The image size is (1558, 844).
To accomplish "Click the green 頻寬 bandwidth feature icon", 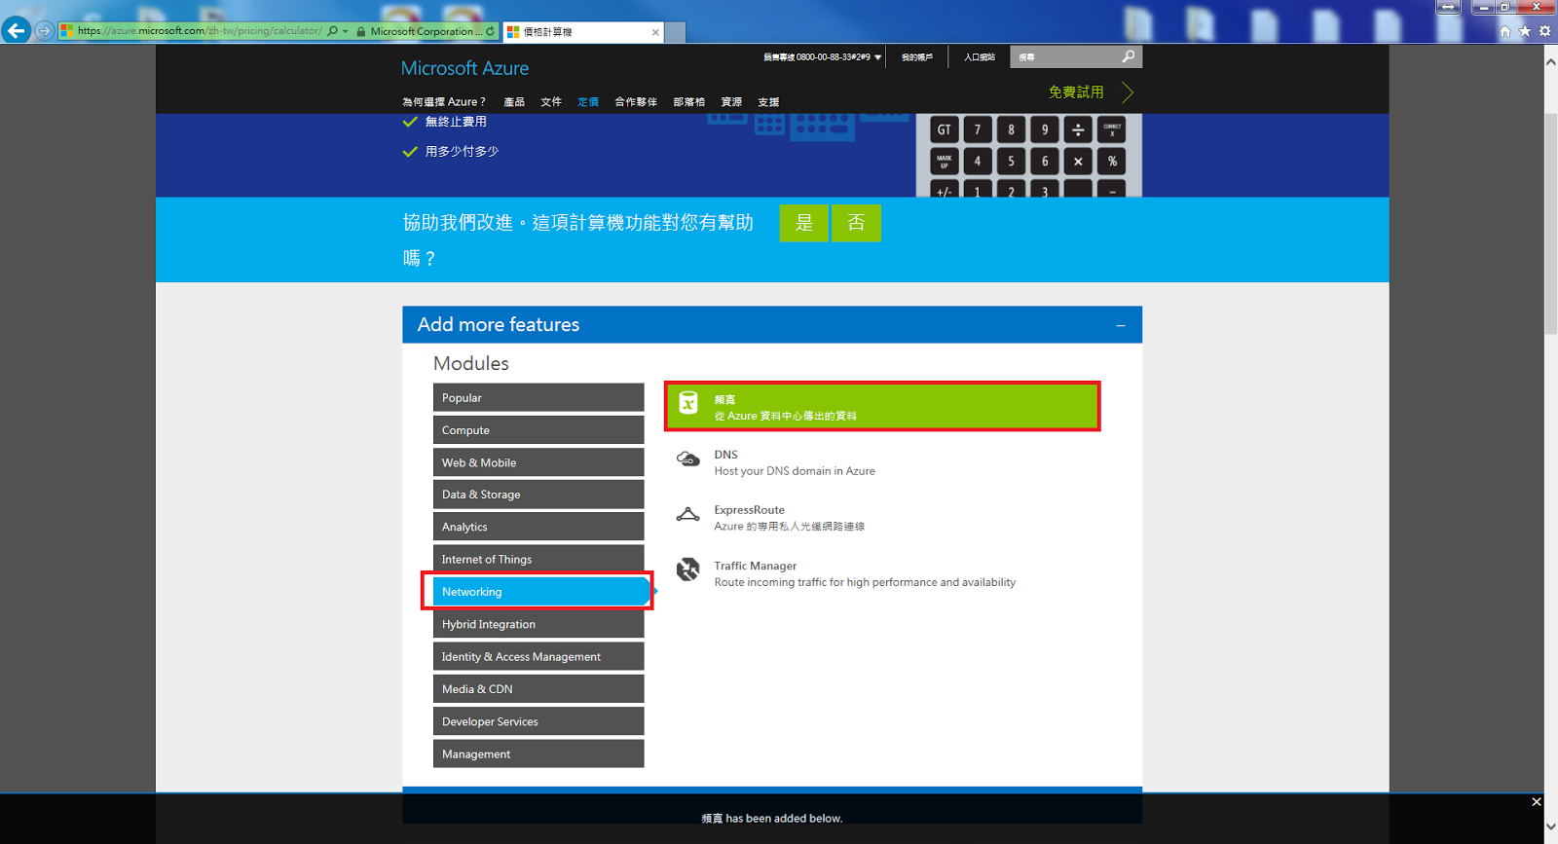I will click(x=688, y=403).
